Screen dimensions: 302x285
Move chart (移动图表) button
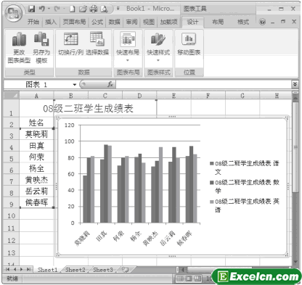(x=189, y=44)
